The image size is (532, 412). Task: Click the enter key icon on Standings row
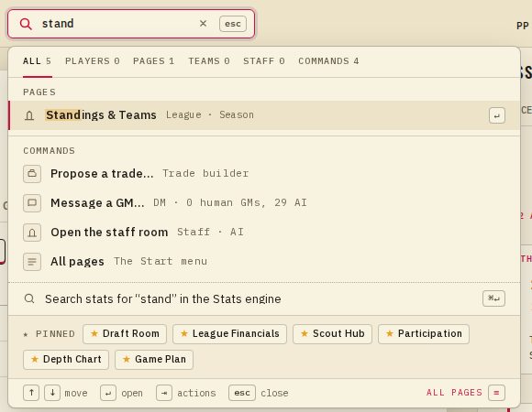[x=497, y=115]
